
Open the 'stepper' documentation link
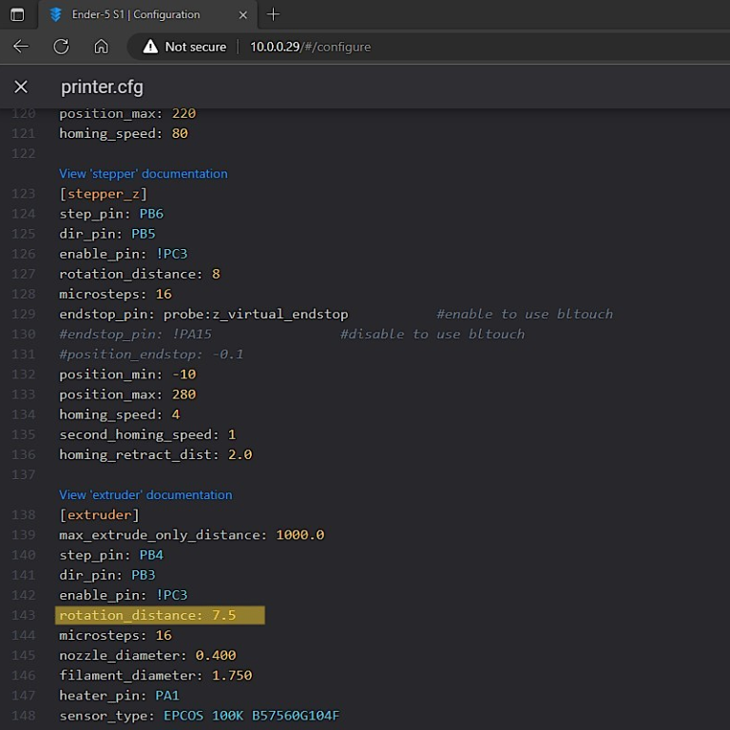(x=143, y=174)
